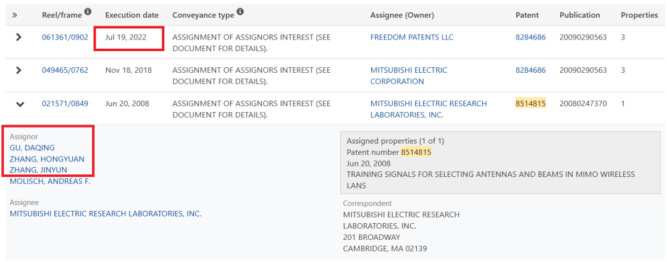
Task: Open highlighted patent 8514815 in table row
Action: [531, 103]
